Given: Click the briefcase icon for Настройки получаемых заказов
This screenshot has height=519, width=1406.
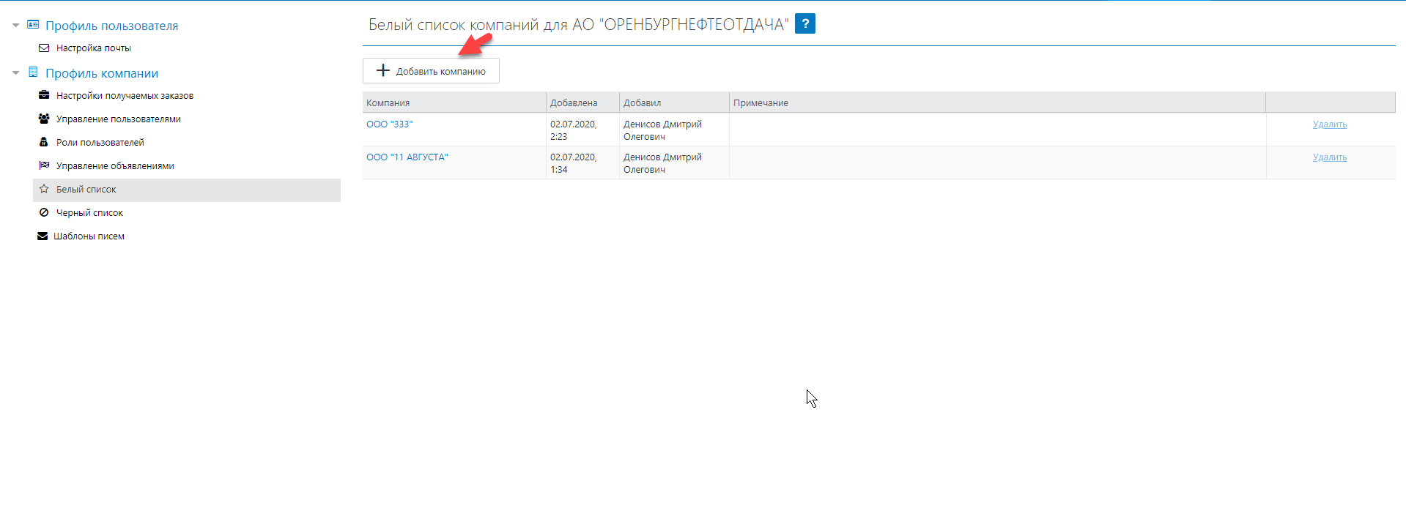Looking at the screenshot, I should [x=44, y=95].
